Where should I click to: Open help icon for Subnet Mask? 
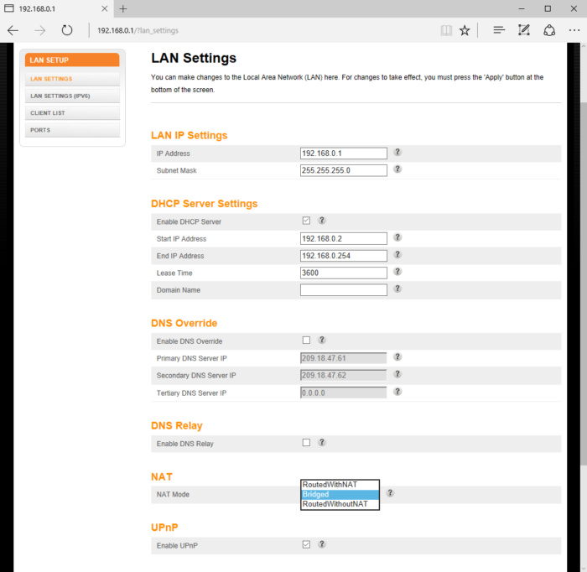click(397, 169)
